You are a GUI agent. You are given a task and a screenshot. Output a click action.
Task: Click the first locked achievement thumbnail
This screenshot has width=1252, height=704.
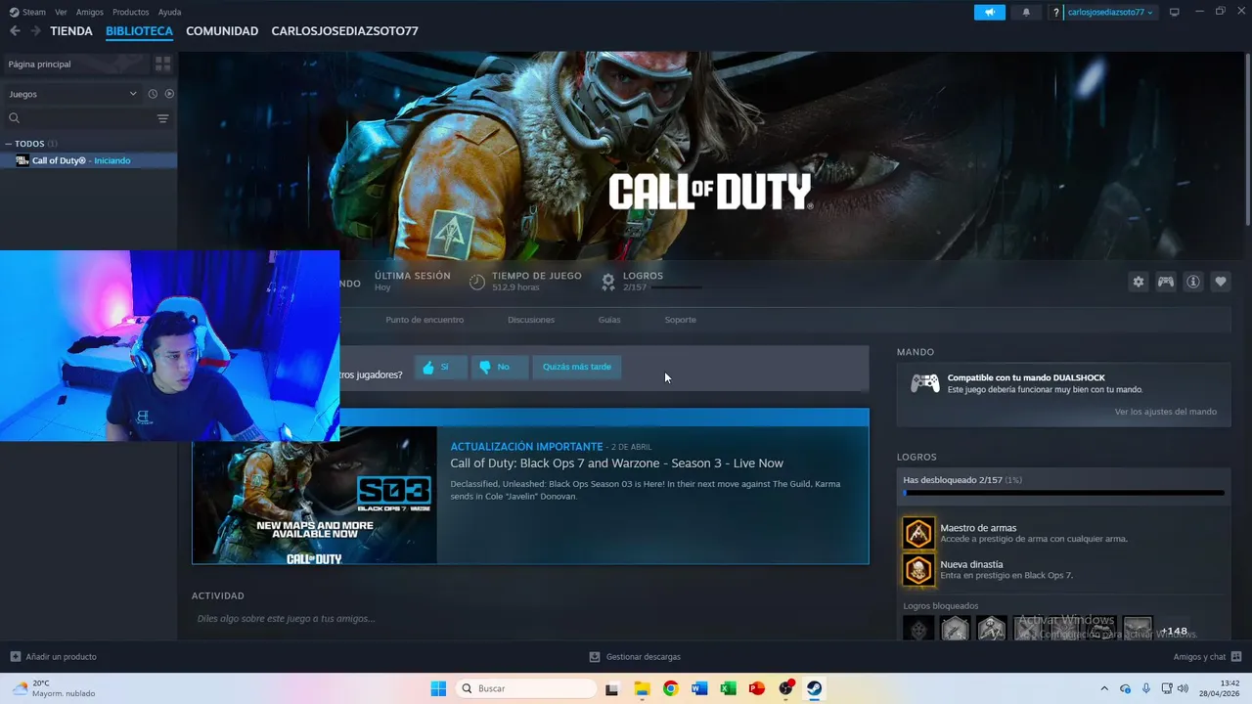(x=918, y=629)
